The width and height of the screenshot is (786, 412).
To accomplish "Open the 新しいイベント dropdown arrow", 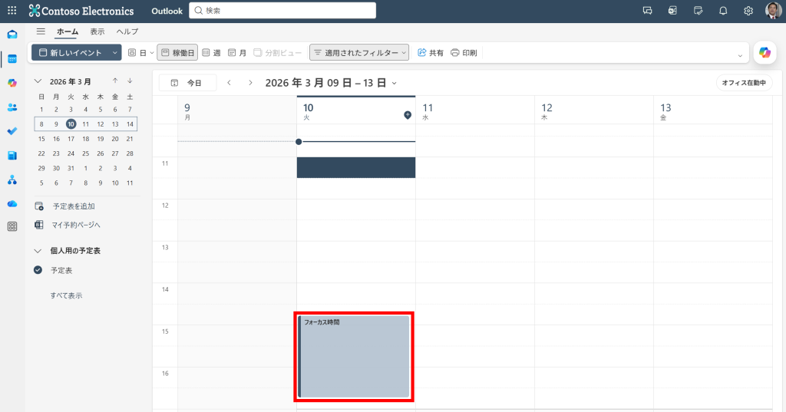I will point(114,53).
